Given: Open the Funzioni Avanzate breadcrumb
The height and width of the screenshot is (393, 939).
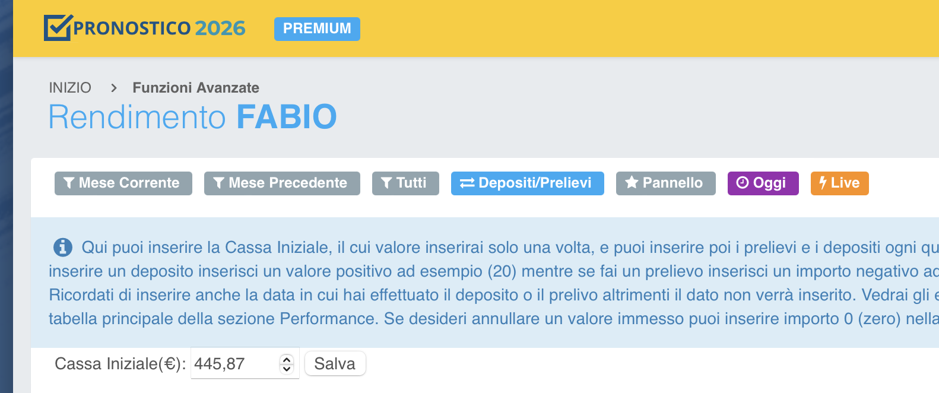Looking at the screenshot, I should tap(196, 88).
